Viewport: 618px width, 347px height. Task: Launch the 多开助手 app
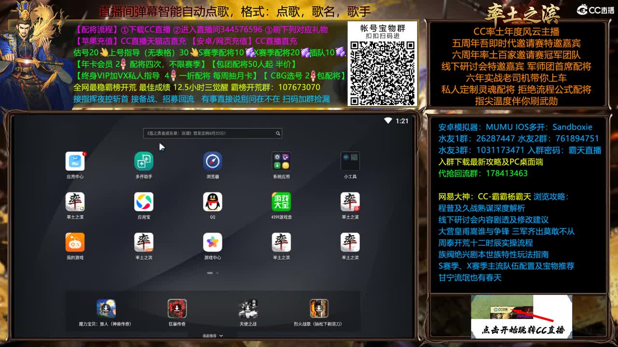tap(144, 161)
